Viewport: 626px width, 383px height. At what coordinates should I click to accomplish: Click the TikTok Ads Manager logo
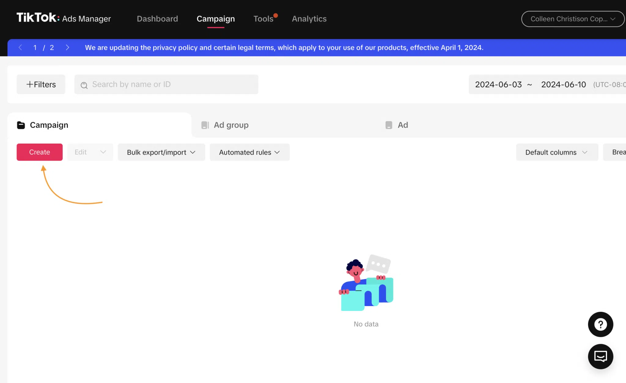pos(64,18)
